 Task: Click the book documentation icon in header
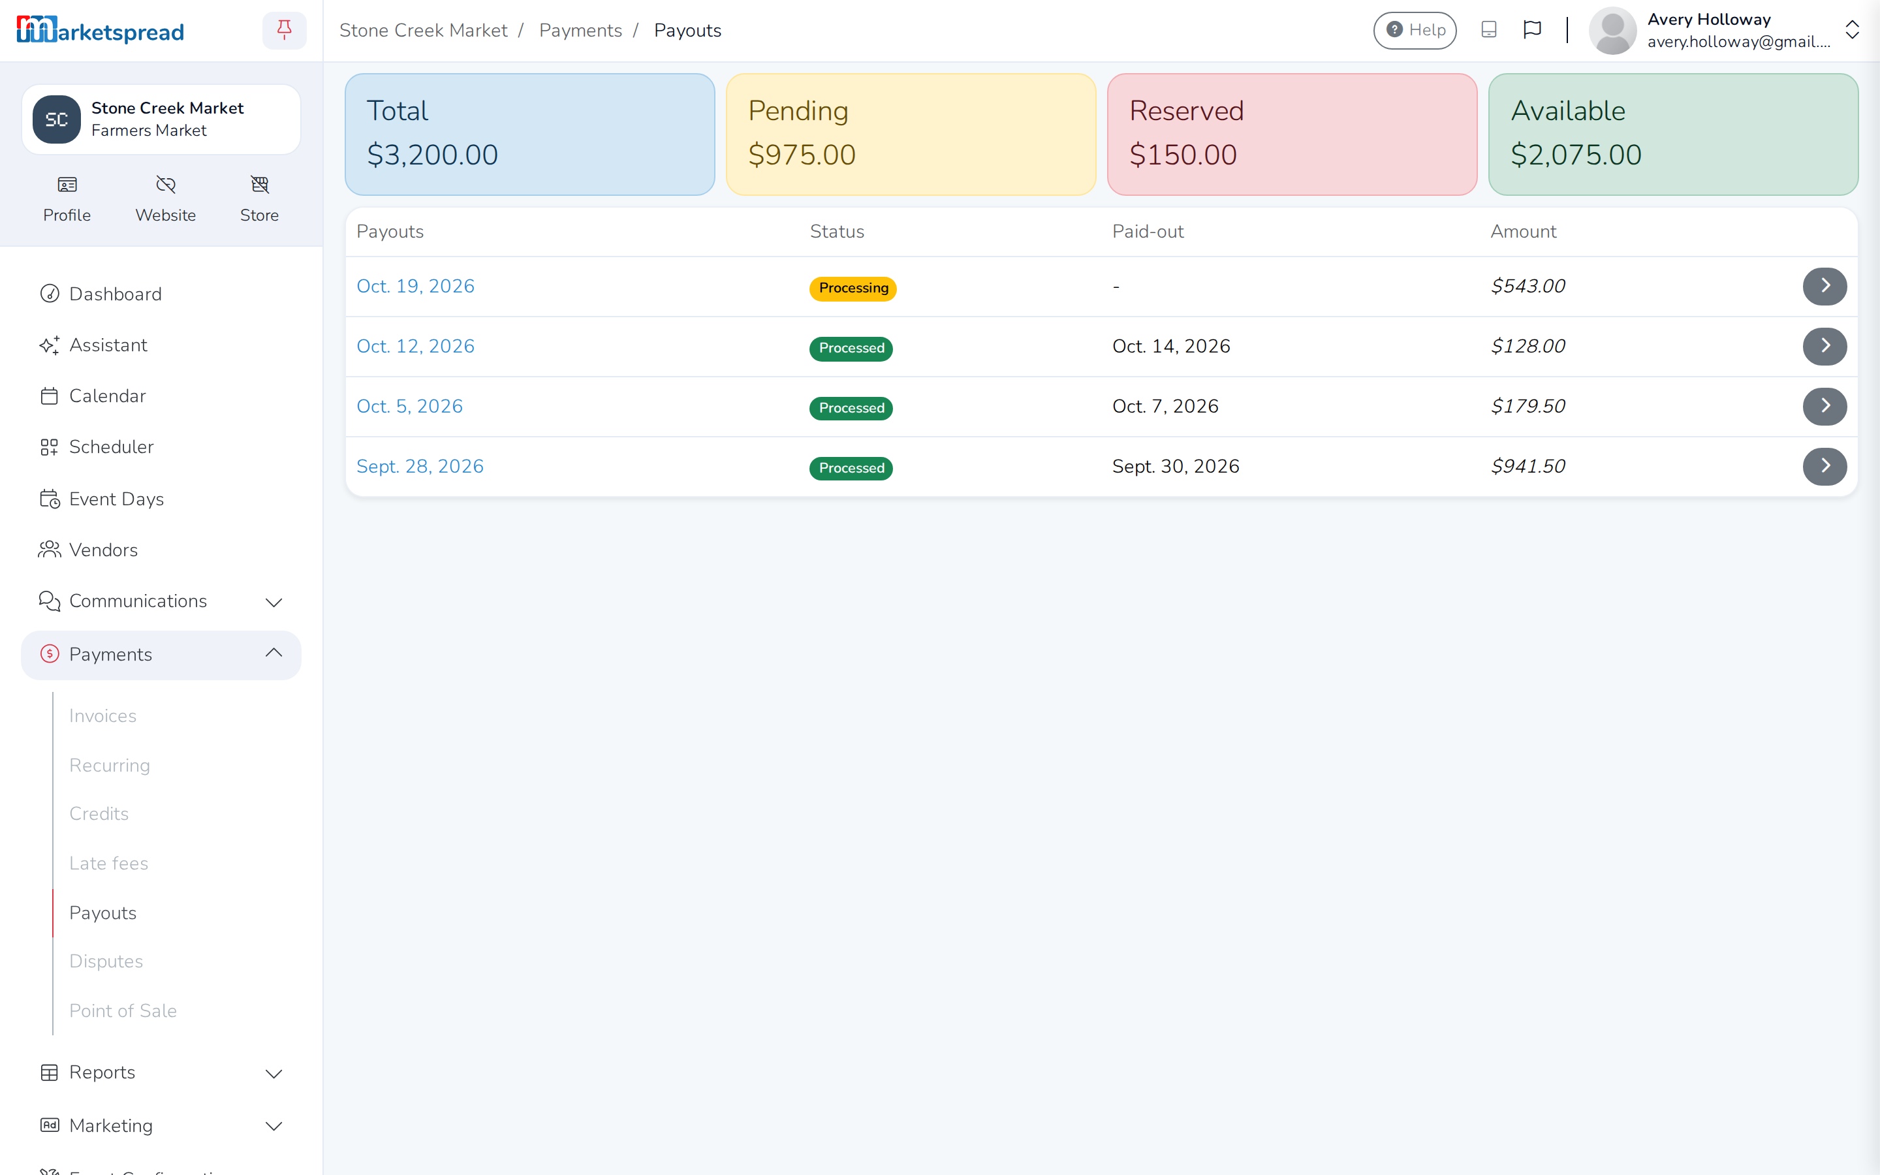click(1488, 29)
